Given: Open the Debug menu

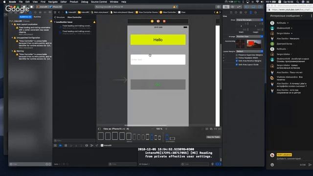Looking at the screenshot, I should click(x=85, y=2).
